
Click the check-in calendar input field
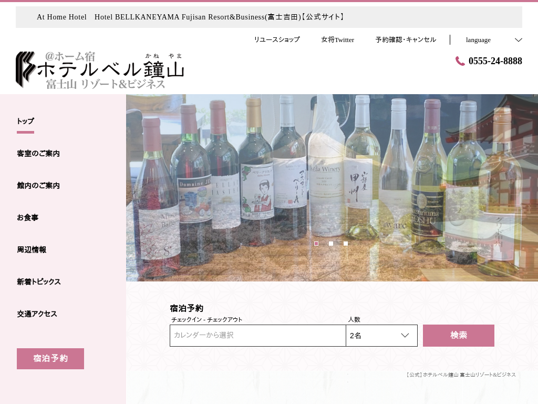[x=257, y=335]
